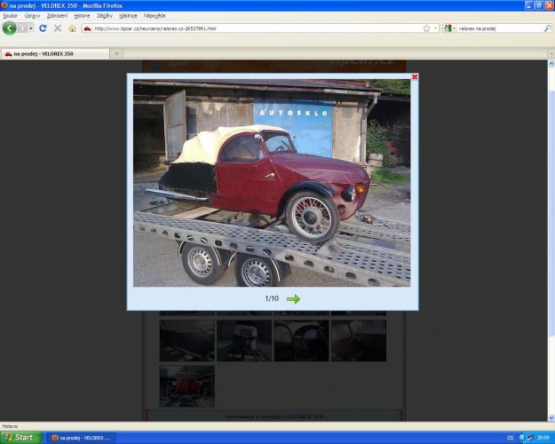555x444 pixels.
Task: Open the Zobrazení menu
Action: 57,16
